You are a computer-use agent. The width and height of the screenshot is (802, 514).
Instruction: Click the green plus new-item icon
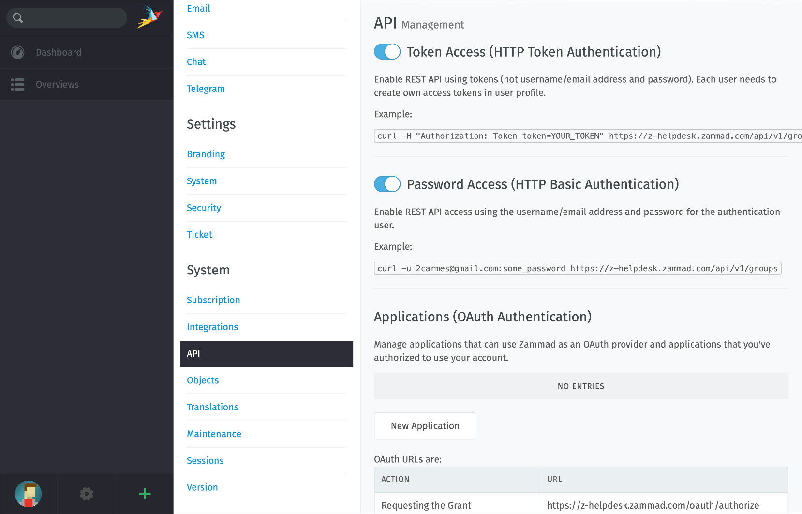pyautogui.click(x=145, y=494)
